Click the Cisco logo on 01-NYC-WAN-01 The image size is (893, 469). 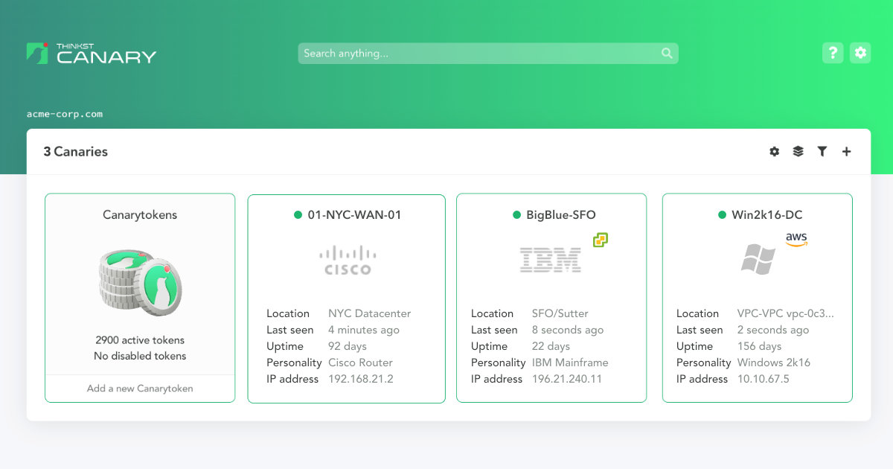[347, 261]
